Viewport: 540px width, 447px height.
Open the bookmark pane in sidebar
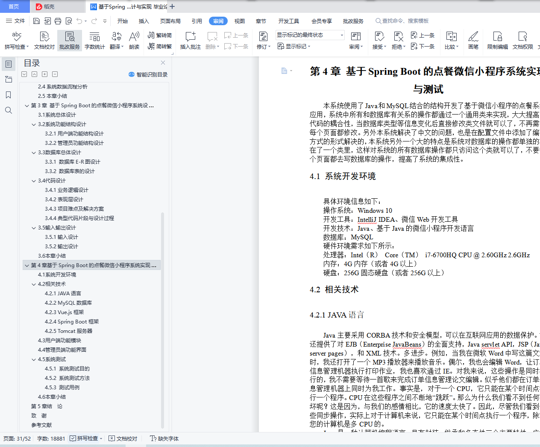click(9, 95)
